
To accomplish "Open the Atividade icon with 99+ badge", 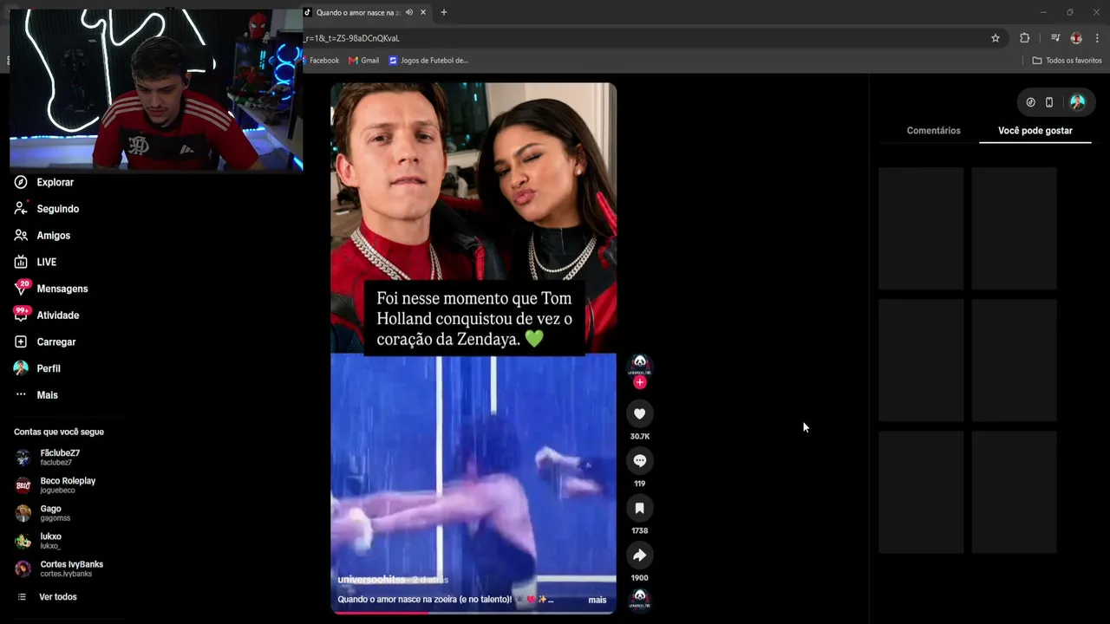I will tap(21, 315).
